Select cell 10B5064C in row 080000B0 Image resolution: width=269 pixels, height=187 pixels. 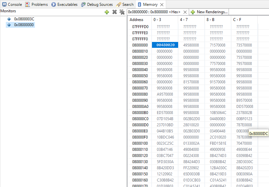pos(218,113)
